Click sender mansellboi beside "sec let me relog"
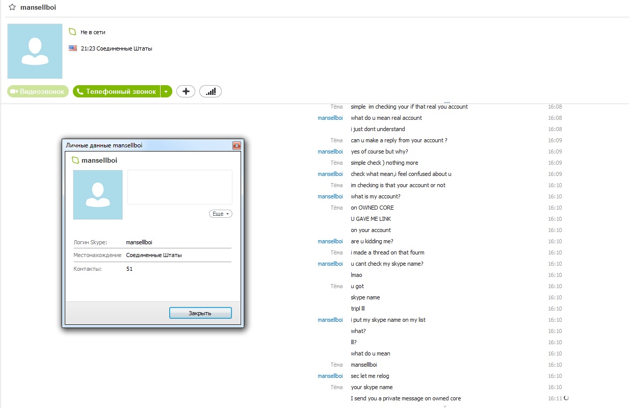 (330, 376)
